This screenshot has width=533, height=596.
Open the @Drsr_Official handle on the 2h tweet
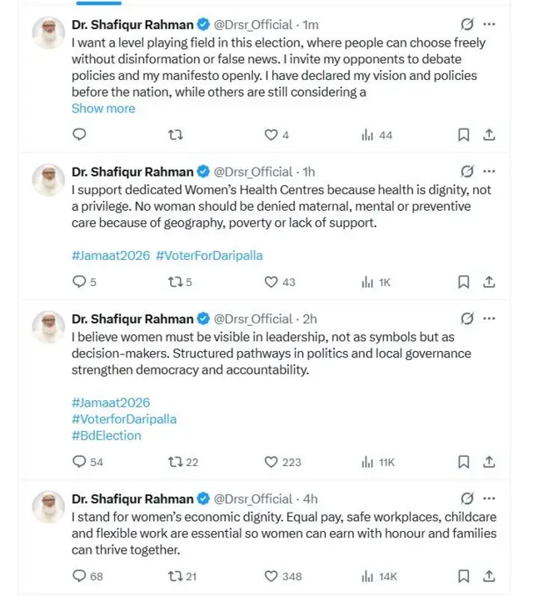point(253,319)
